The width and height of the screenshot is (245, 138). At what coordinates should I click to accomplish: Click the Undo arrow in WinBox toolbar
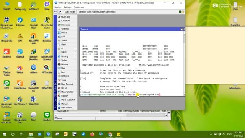56,12
